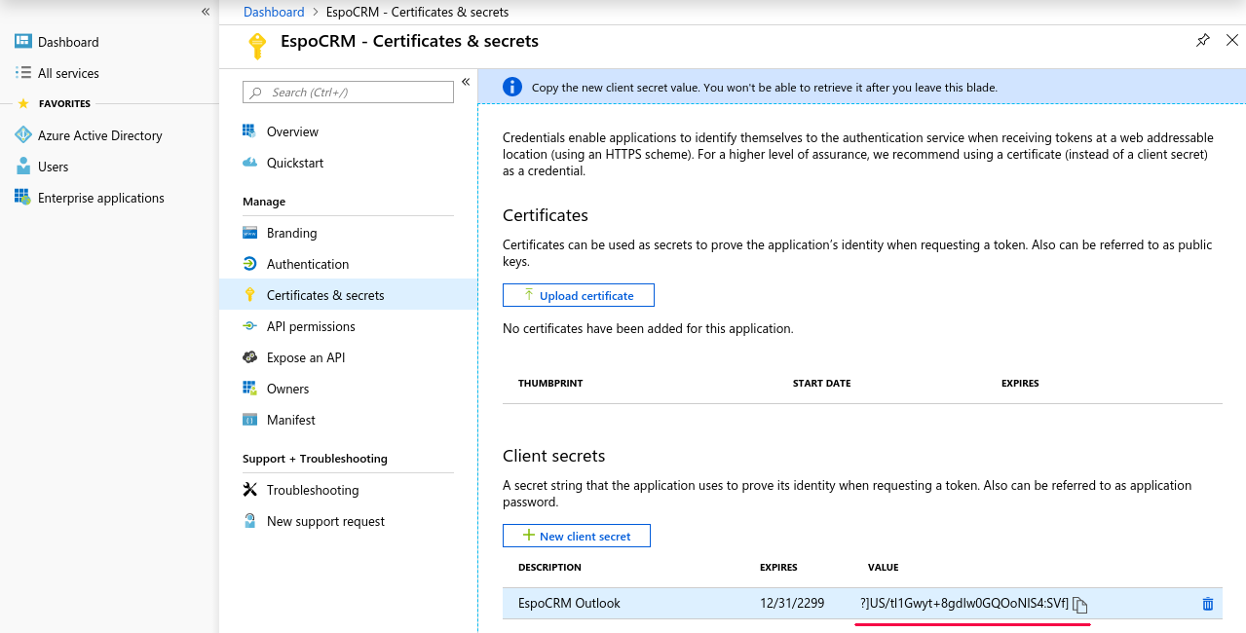Click the Enterprise applications grid icon
This screenshot has width=1246, height=633.
[x=23, y=198]
